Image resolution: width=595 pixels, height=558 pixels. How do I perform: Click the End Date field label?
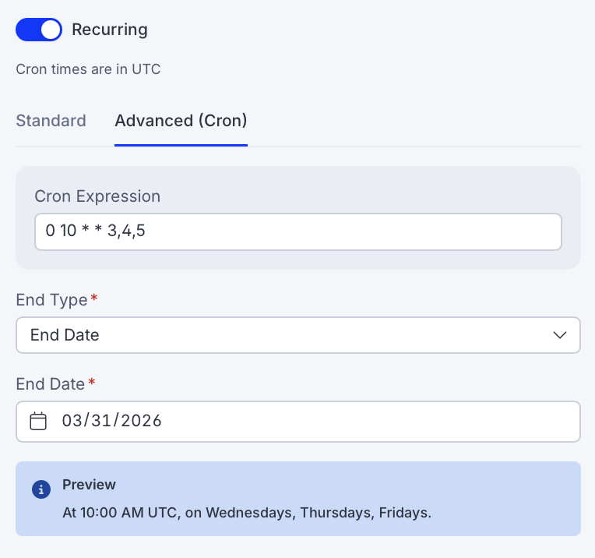pyautogui.click(x=50, y=384)
